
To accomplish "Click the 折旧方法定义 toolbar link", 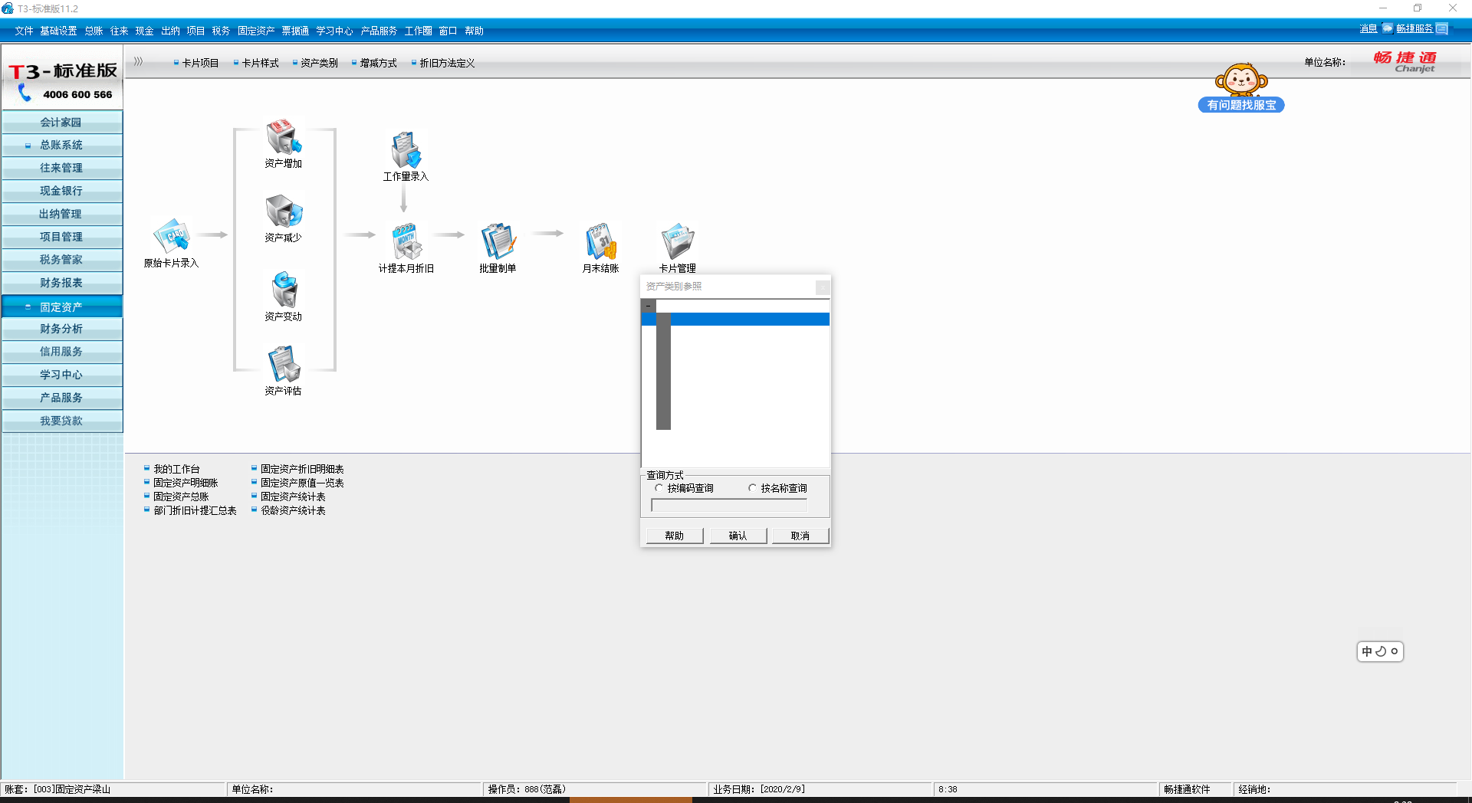I will (447, 63).
